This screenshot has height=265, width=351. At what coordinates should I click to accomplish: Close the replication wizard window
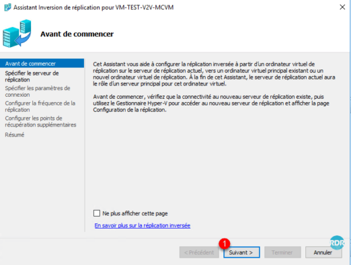(342, 7)
